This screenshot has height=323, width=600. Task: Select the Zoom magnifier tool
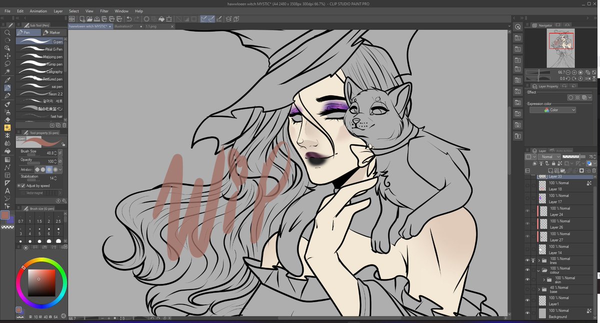(x=7, y=32)
